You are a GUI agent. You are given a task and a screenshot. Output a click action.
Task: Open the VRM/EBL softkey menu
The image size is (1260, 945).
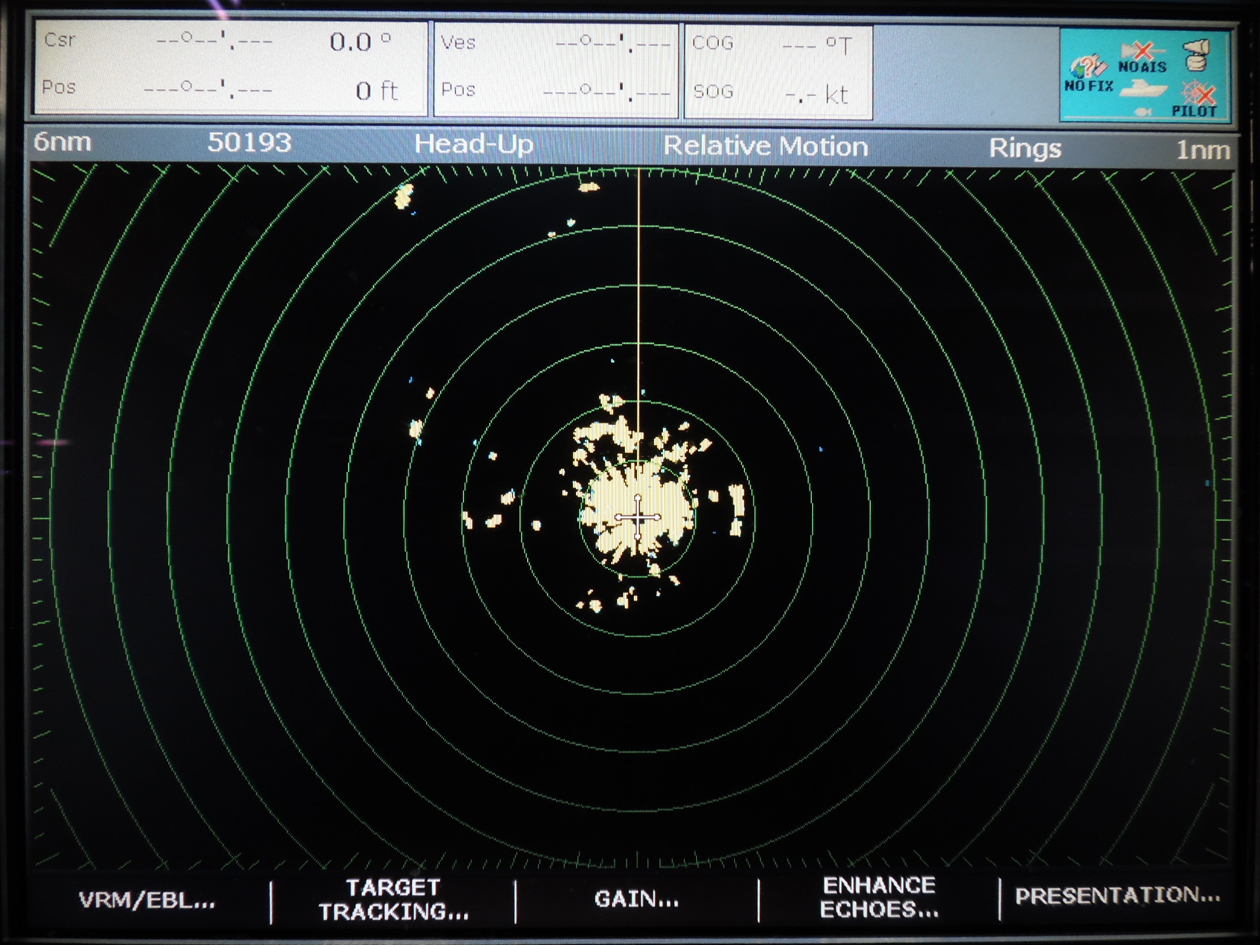[147, 900]
